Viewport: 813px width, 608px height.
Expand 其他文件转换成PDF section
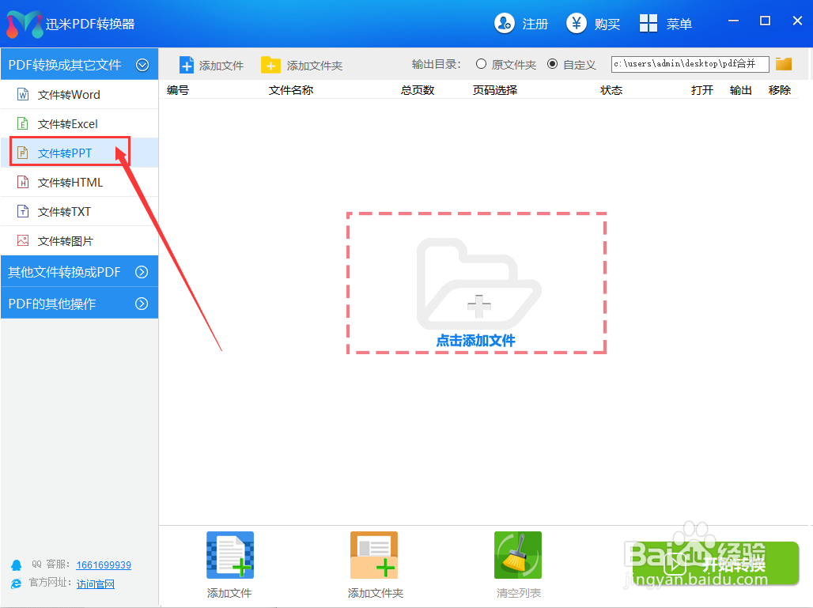point(79,271)
